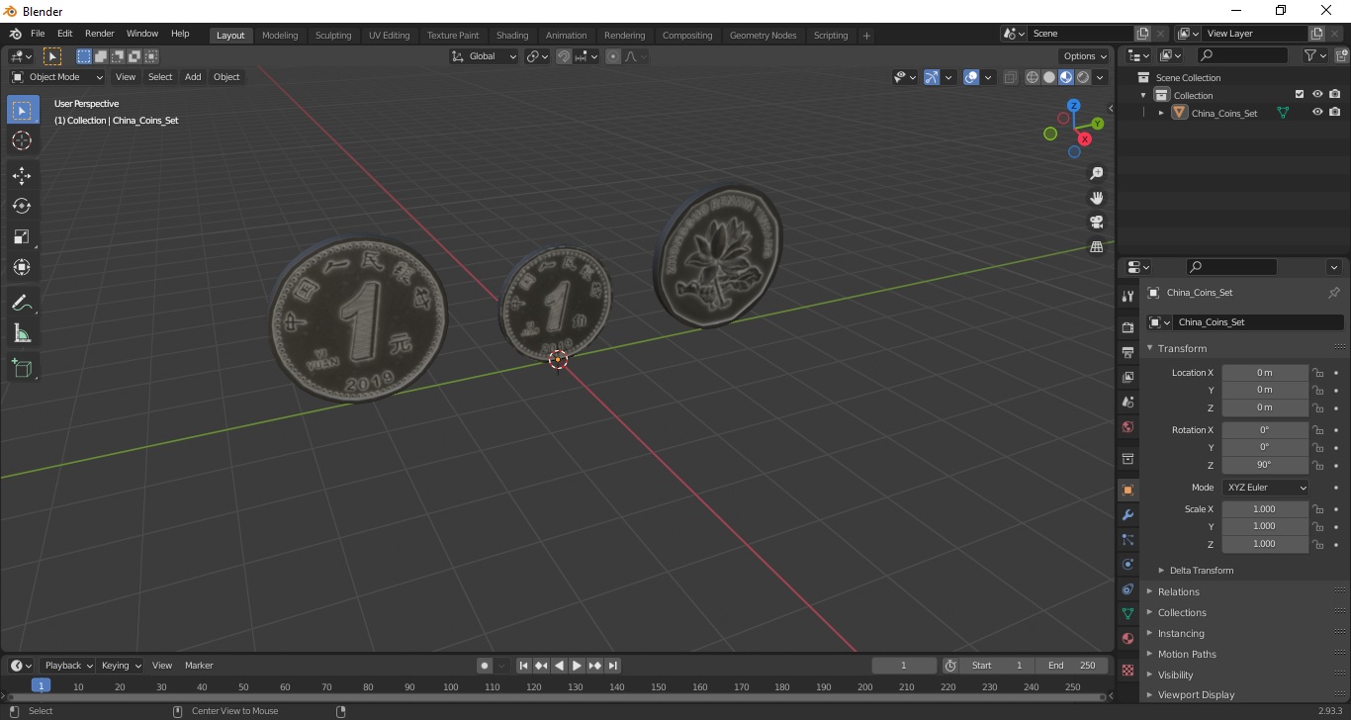Open the Playback dropdown in timeline

tap(67, 666)
